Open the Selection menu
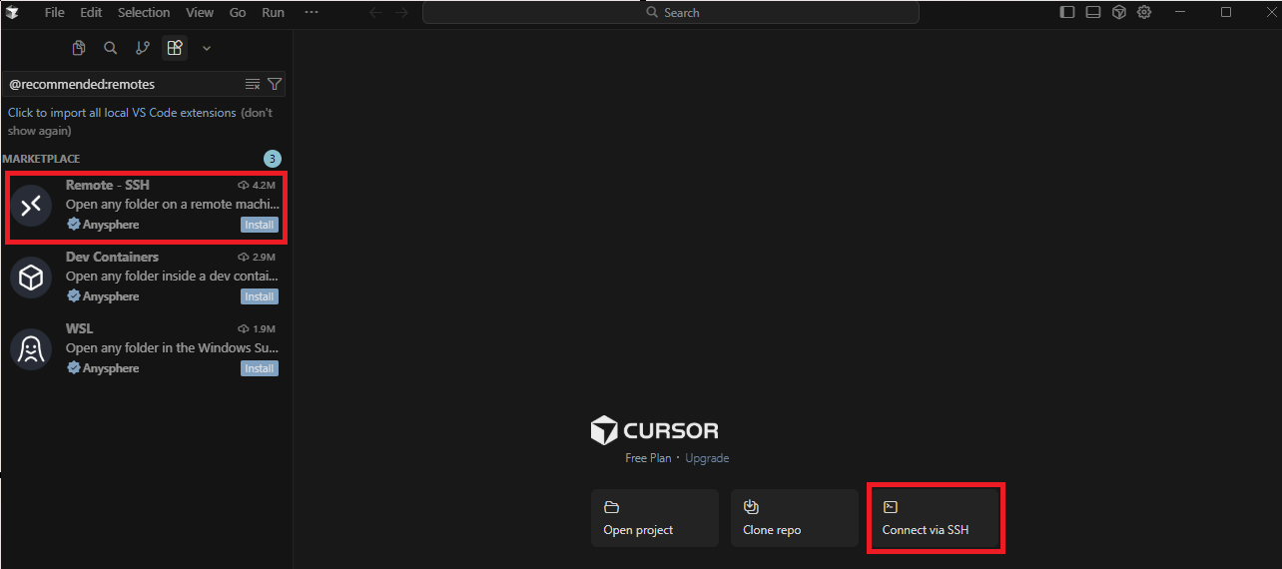The height and width of the screenshot is (569, 1282). click(144, 13)
